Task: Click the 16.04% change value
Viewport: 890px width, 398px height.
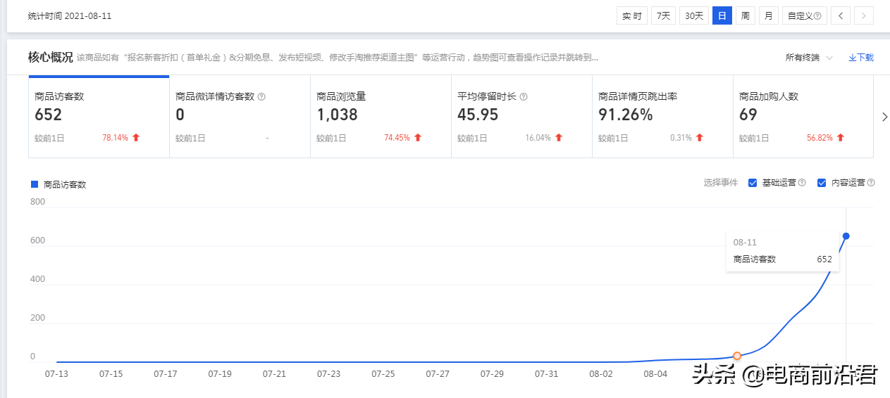Action: pos(538,138)
